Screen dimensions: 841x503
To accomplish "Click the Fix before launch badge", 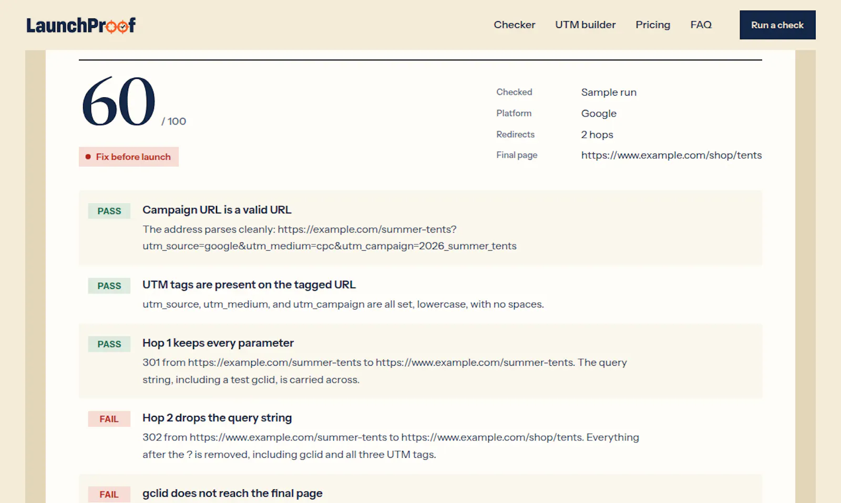I will coord(129,157).
